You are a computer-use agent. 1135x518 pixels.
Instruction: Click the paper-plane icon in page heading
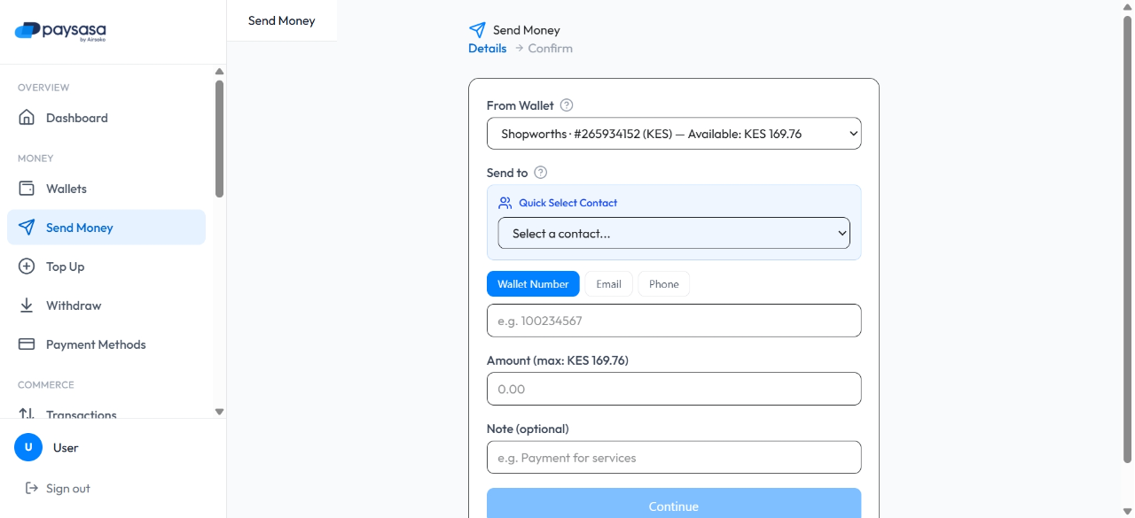(477, 30)
